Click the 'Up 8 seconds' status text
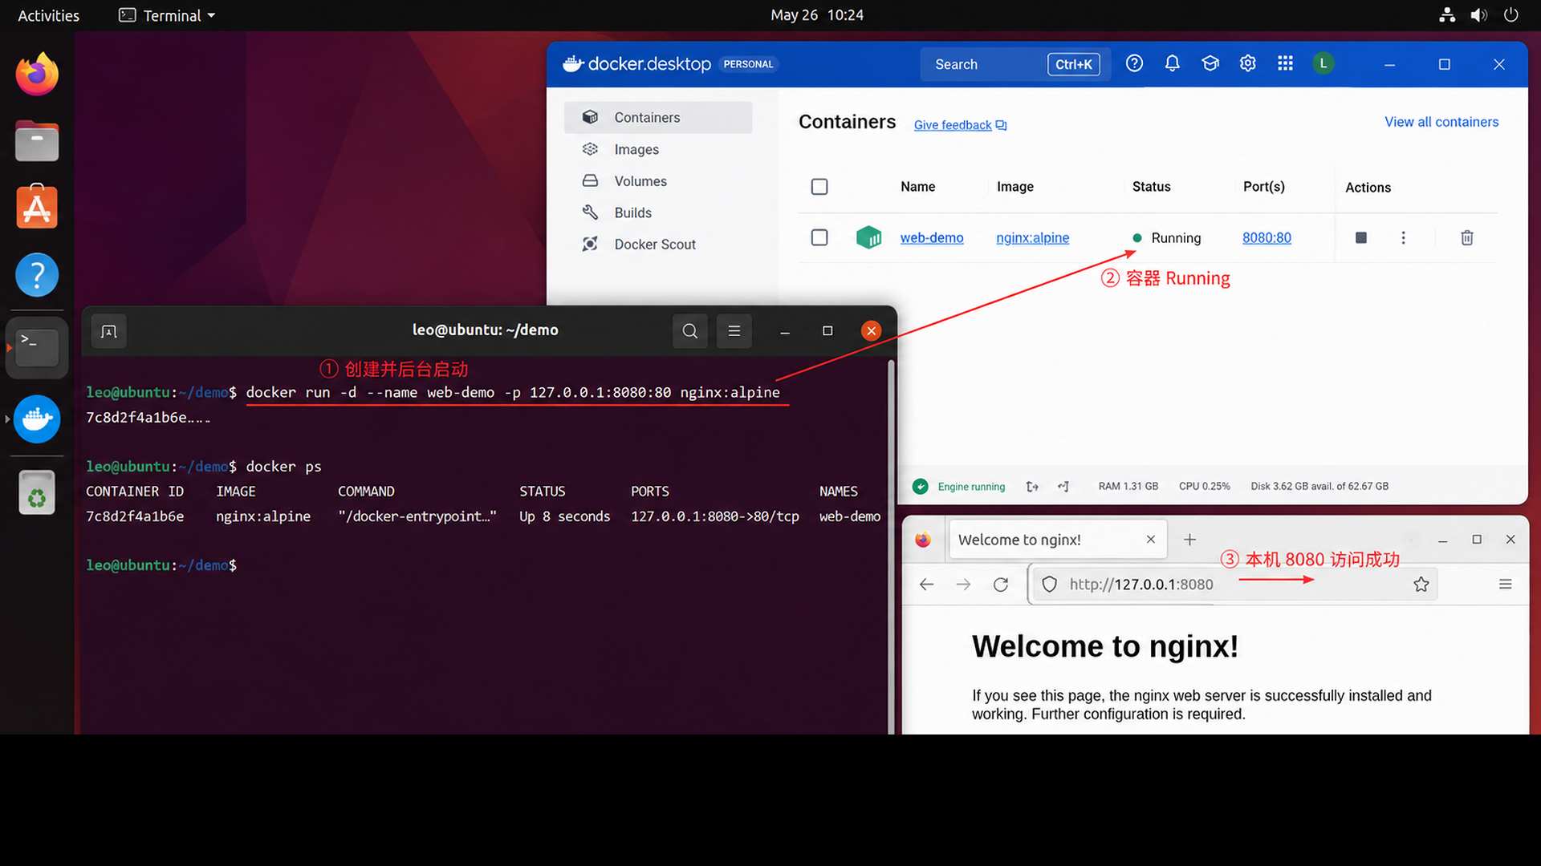This screenshot has height=866, width=1541. [564, 516]
